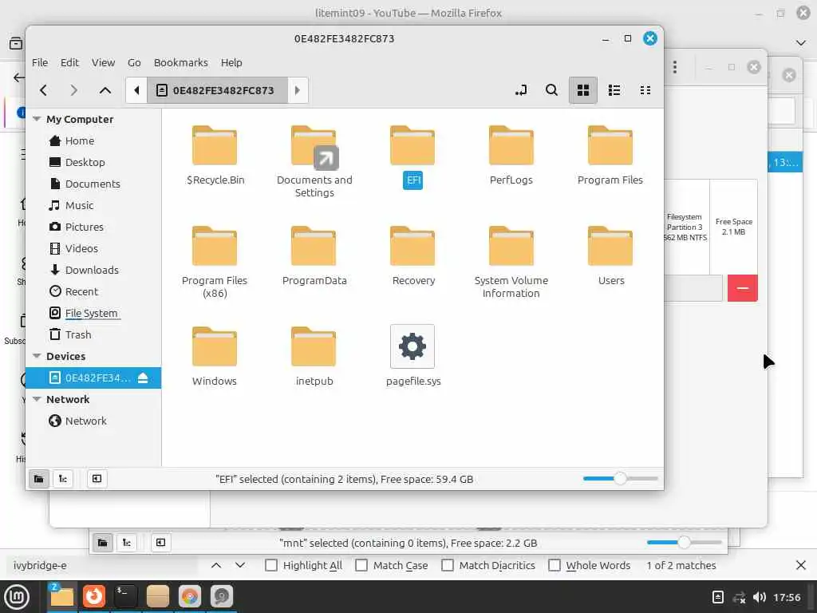The width and height of the screenshot is (817, 613).
Task: Open the View menu
Action: click(x=103, y=62)
